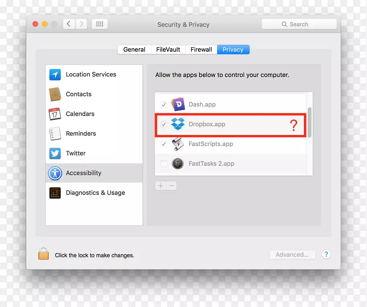This screenshot has height=307, width=367.
Task: Click the Dropbox app icon
Action: click(178, 124)
